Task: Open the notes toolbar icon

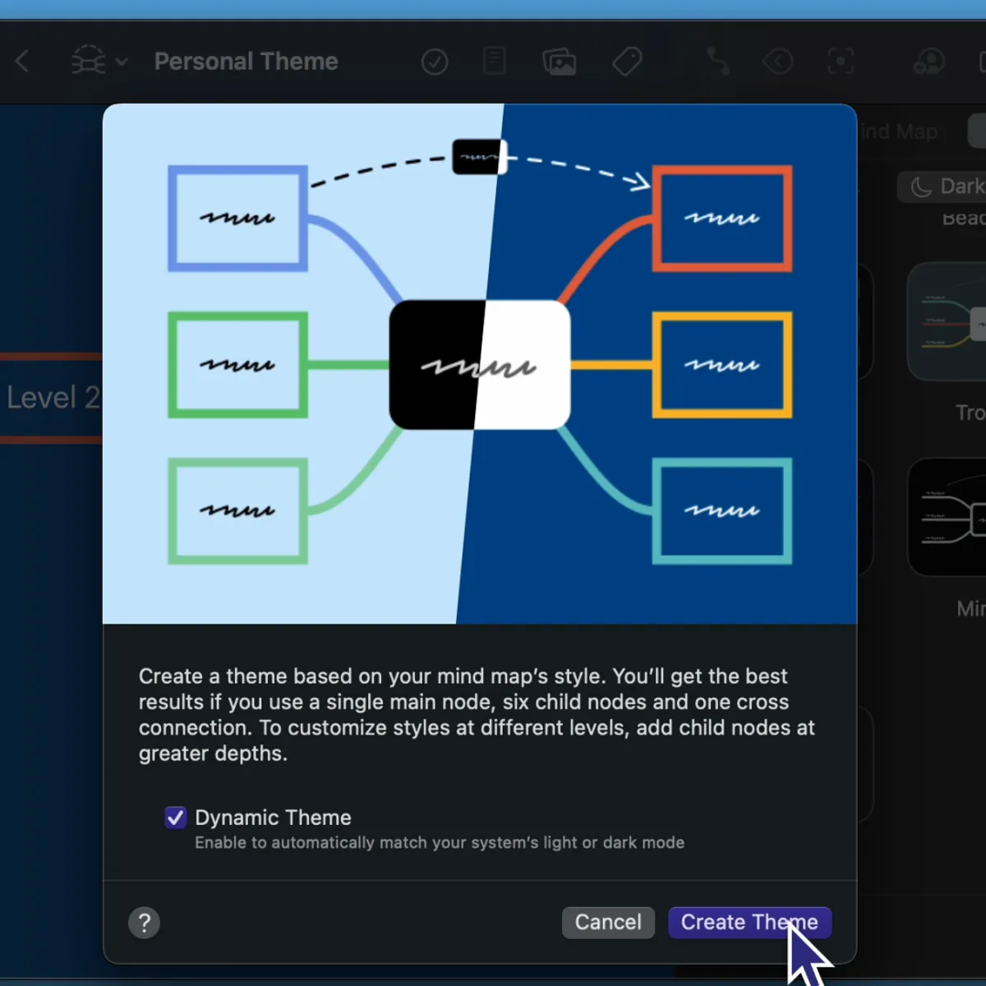Action: click(494, 61)
